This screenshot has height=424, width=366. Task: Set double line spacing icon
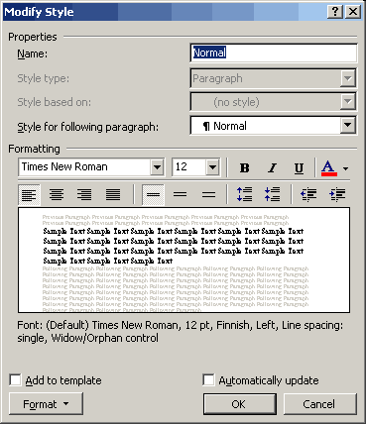coord(208,194)
